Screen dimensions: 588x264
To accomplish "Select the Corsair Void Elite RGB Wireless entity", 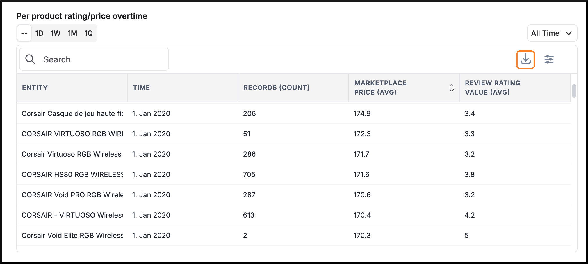I will point(72,235).
